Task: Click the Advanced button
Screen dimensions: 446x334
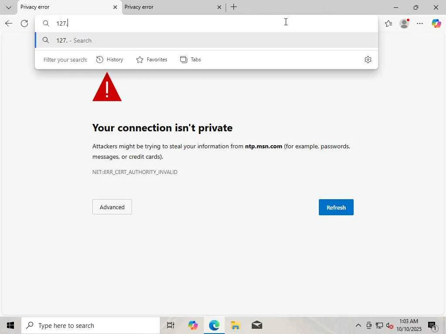Action: (112, 207)
